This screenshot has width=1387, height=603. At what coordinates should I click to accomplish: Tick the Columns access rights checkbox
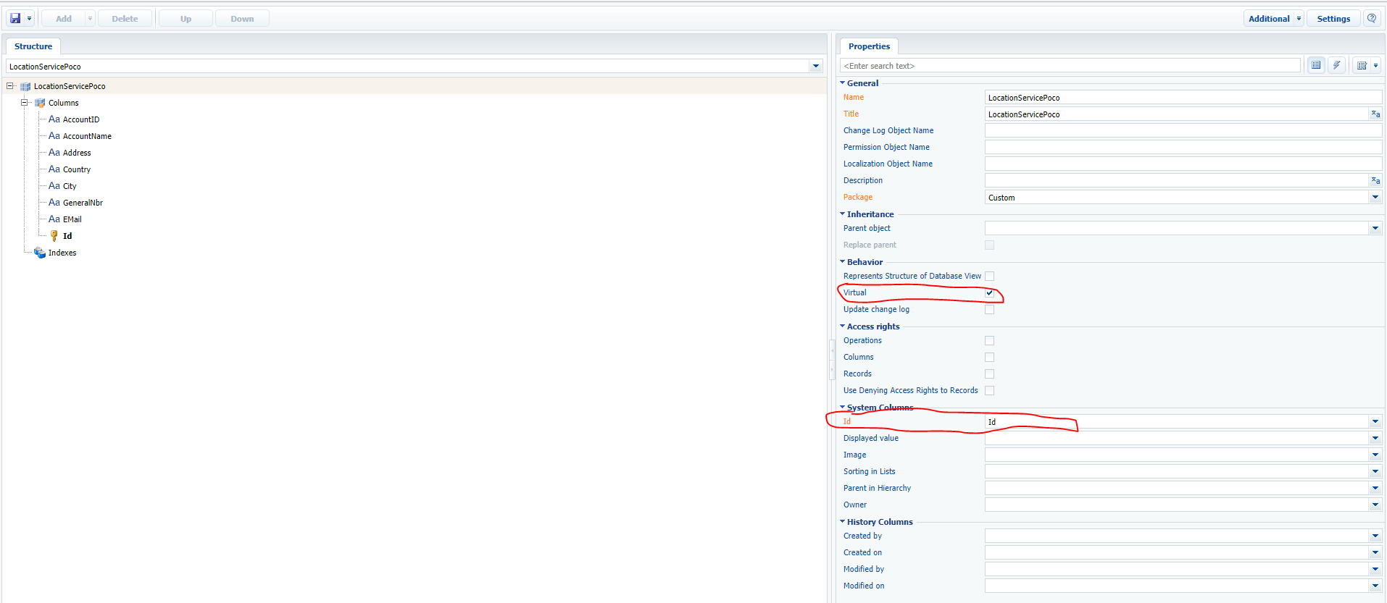(x=989, y=358)
